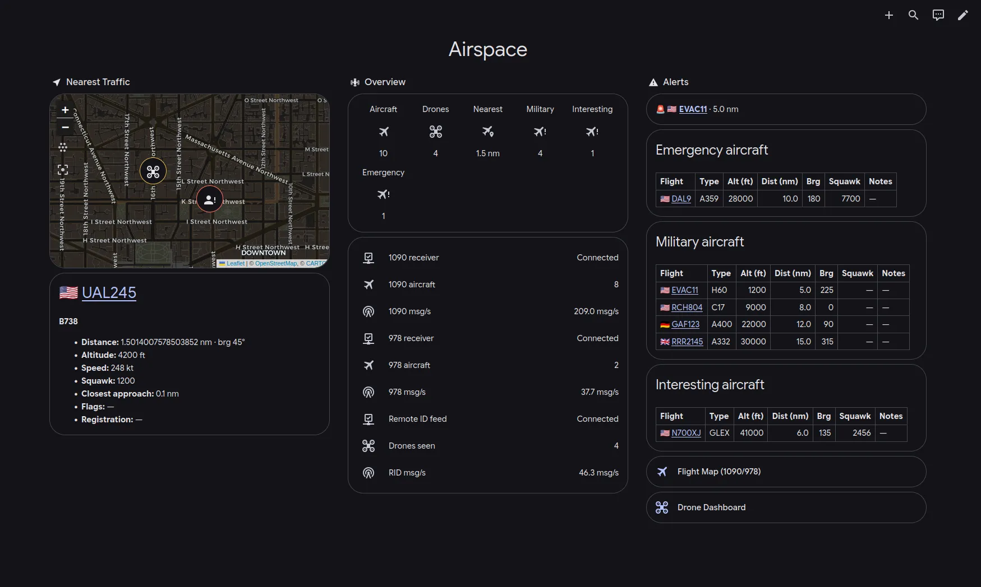
Task: Select the 1090 receiver status row
Action: (488, 258)
